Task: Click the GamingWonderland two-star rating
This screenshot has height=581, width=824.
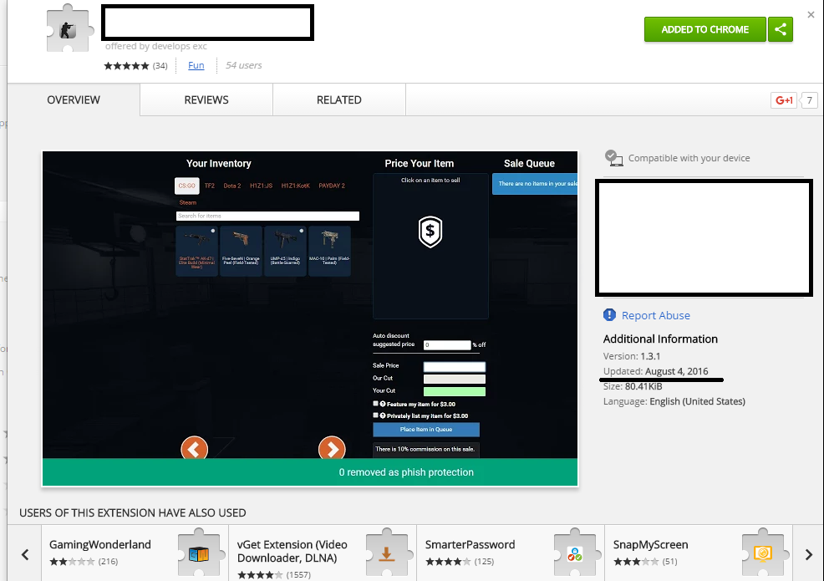Action: tap(72, 562)
